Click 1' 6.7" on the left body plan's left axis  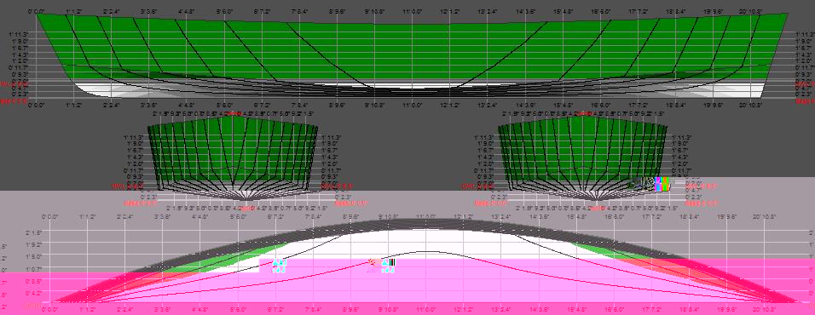coord(135,150)
